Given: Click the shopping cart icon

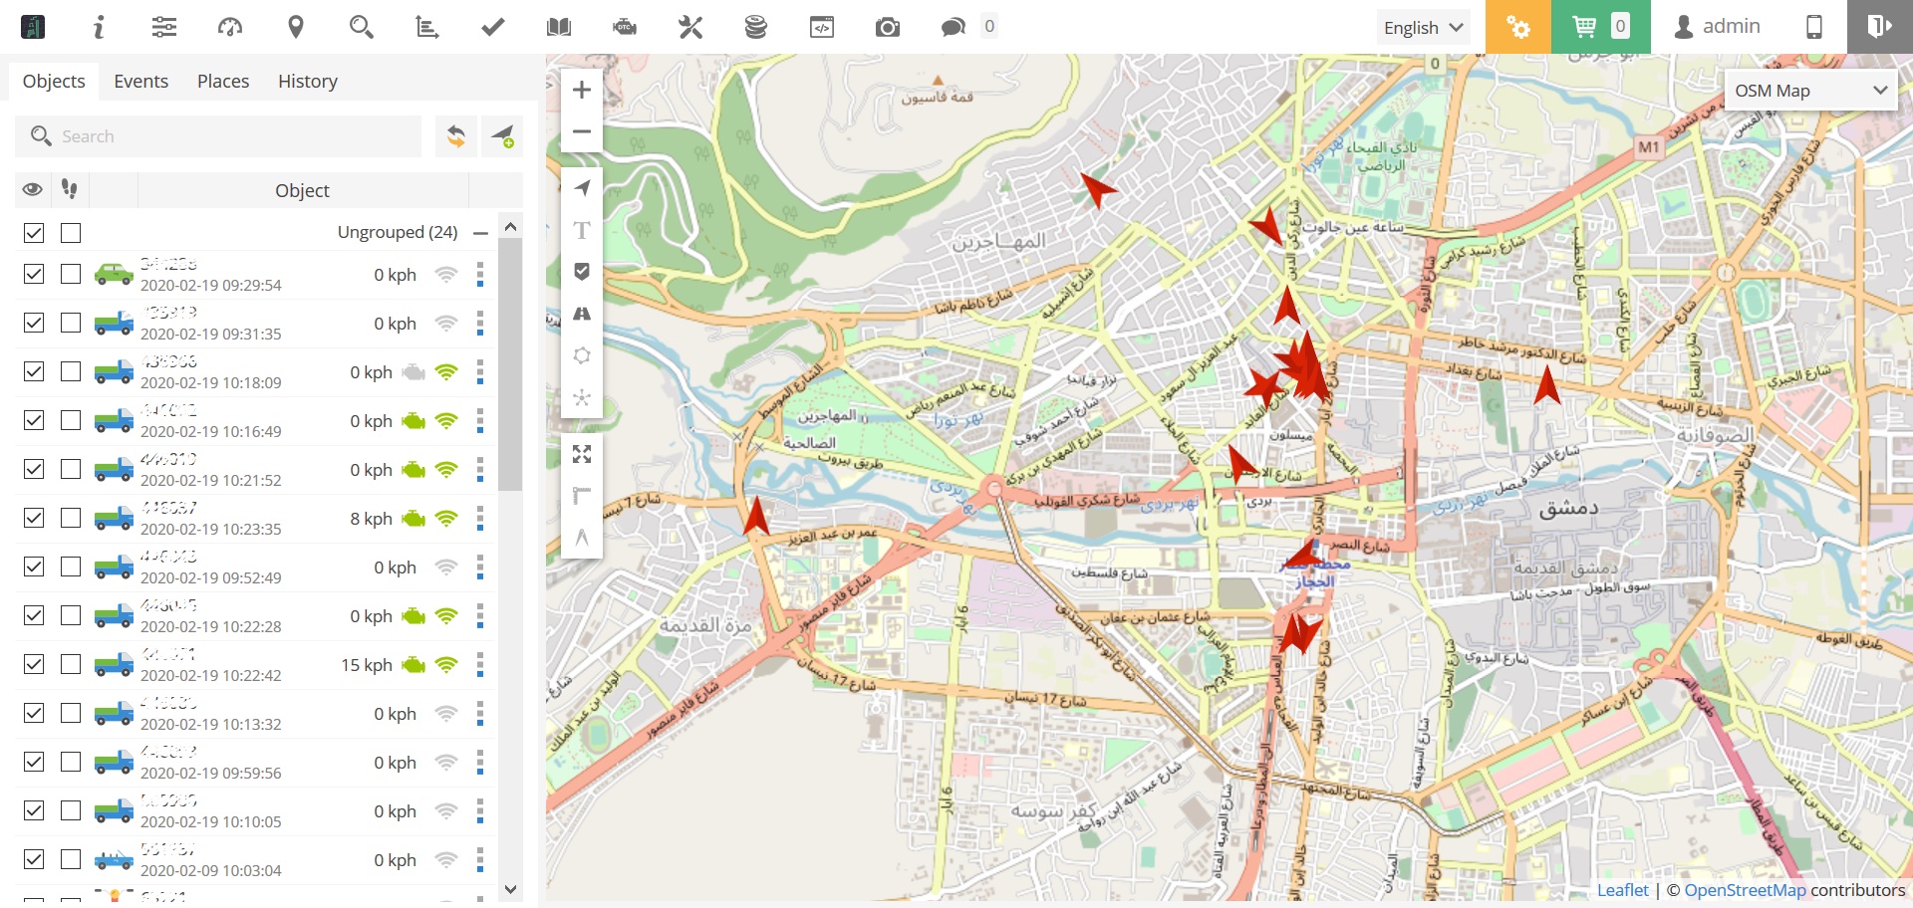Looking at the screenshot, I should (1583, 27).
